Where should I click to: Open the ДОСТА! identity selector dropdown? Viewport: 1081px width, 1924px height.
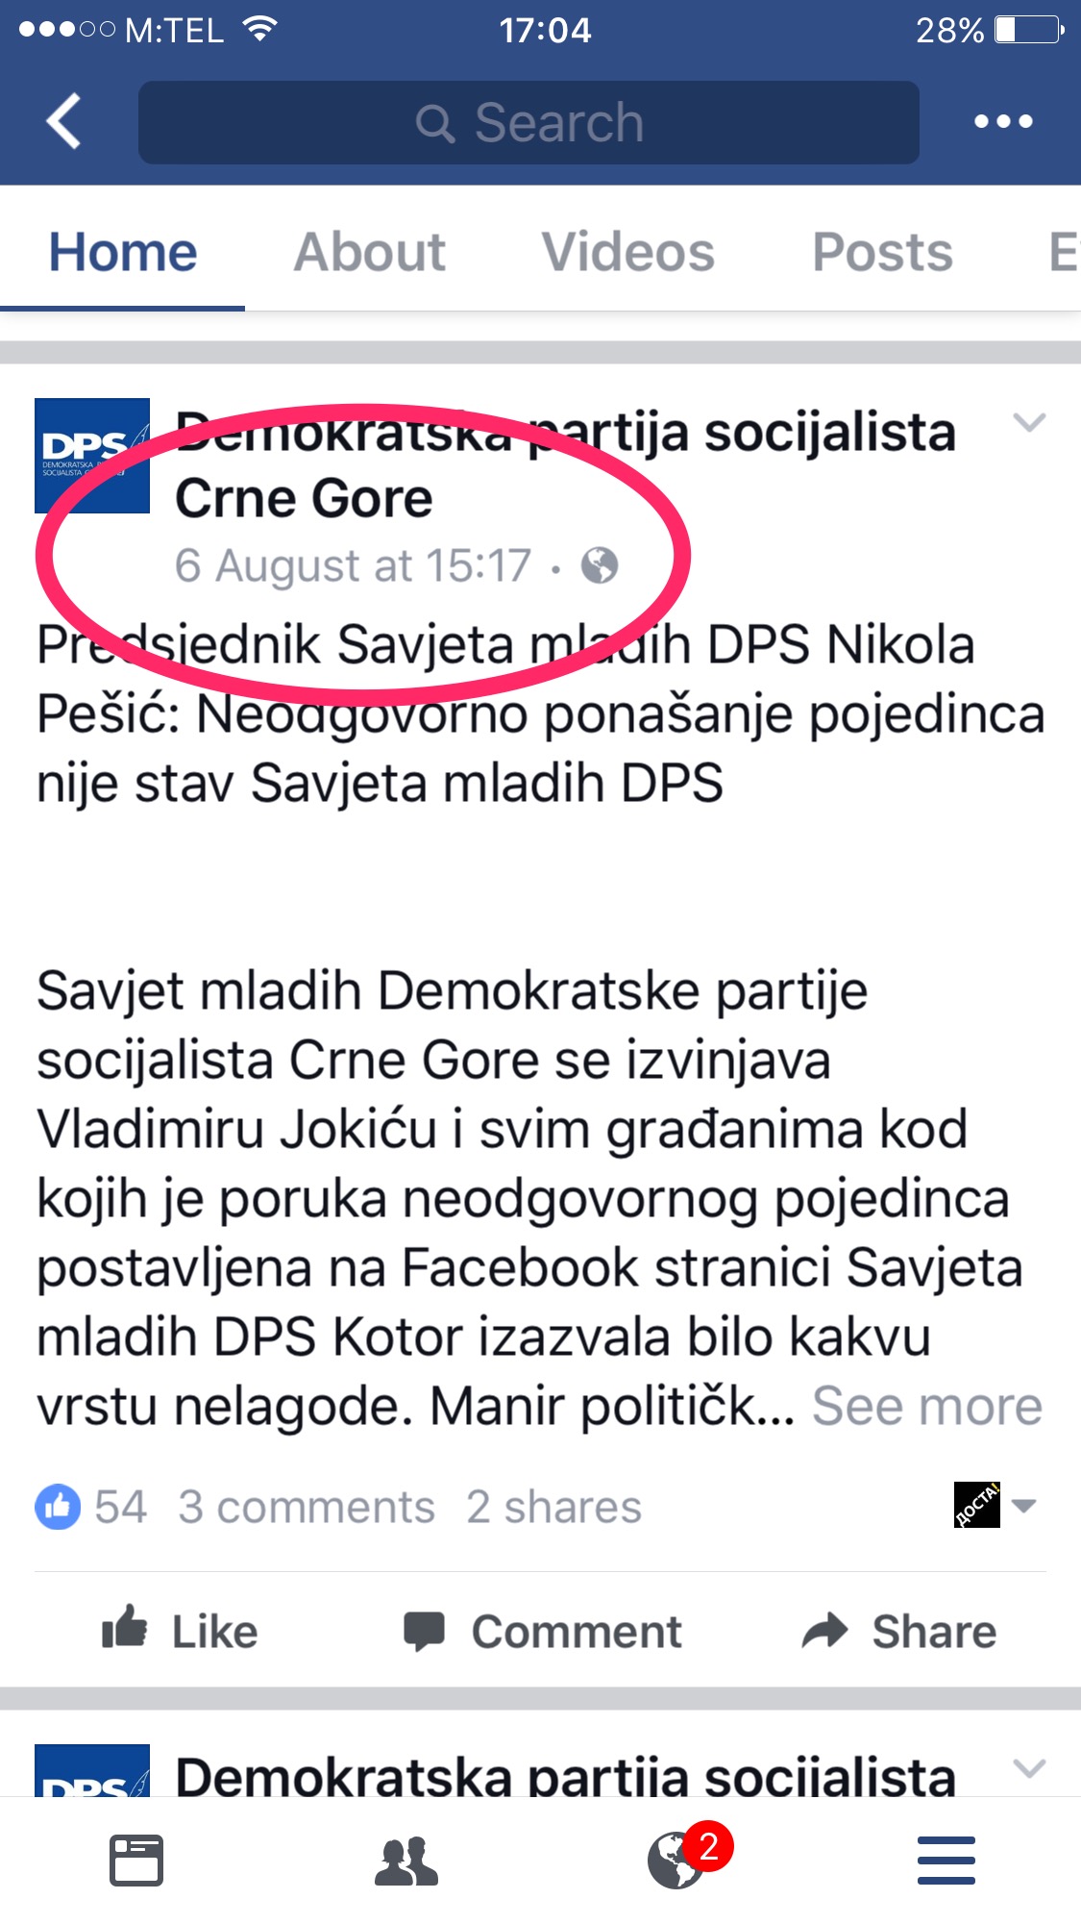pos(995,1505)
